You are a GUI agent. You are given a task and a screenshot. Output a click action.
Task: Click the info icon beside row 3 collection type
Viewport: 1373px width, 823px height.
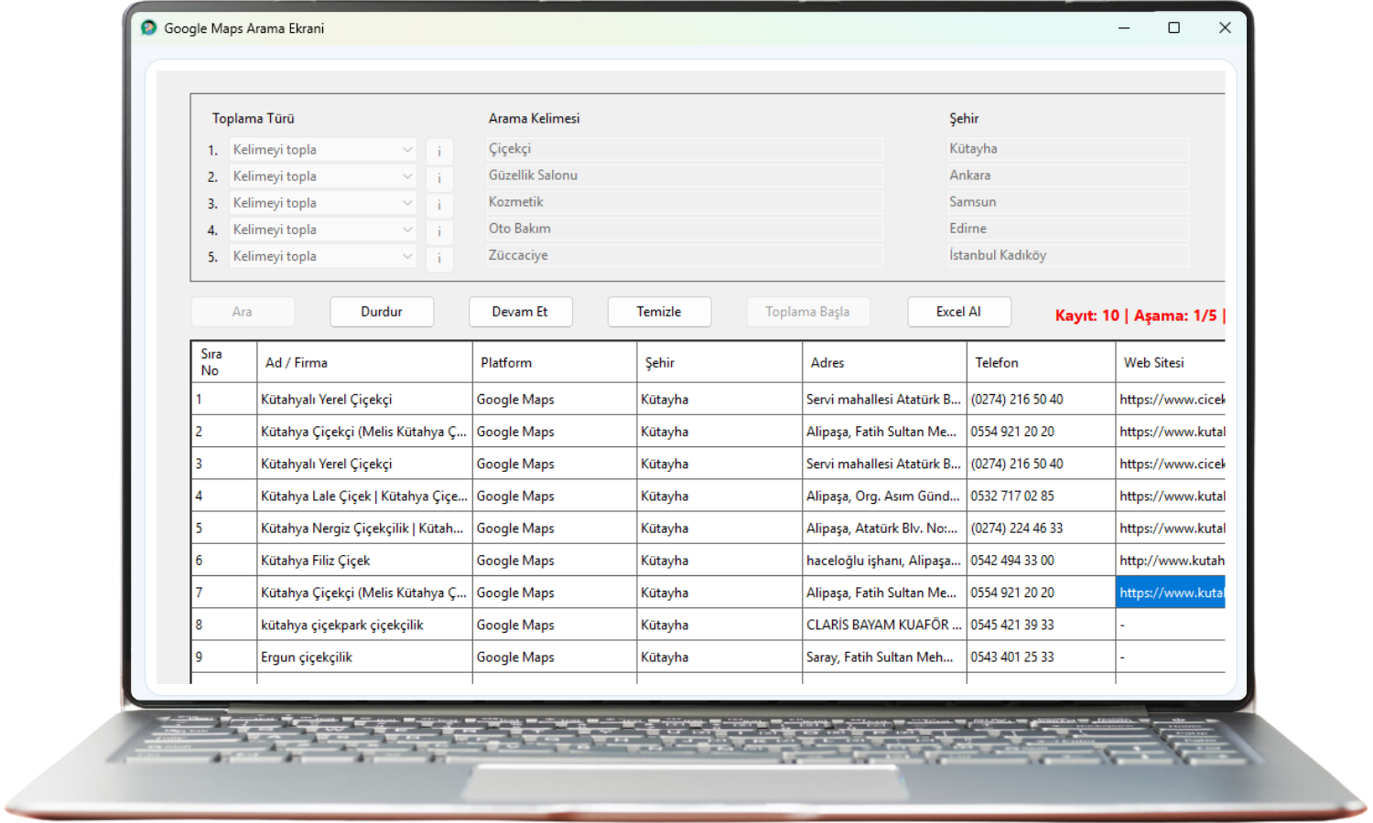point(439,204)
